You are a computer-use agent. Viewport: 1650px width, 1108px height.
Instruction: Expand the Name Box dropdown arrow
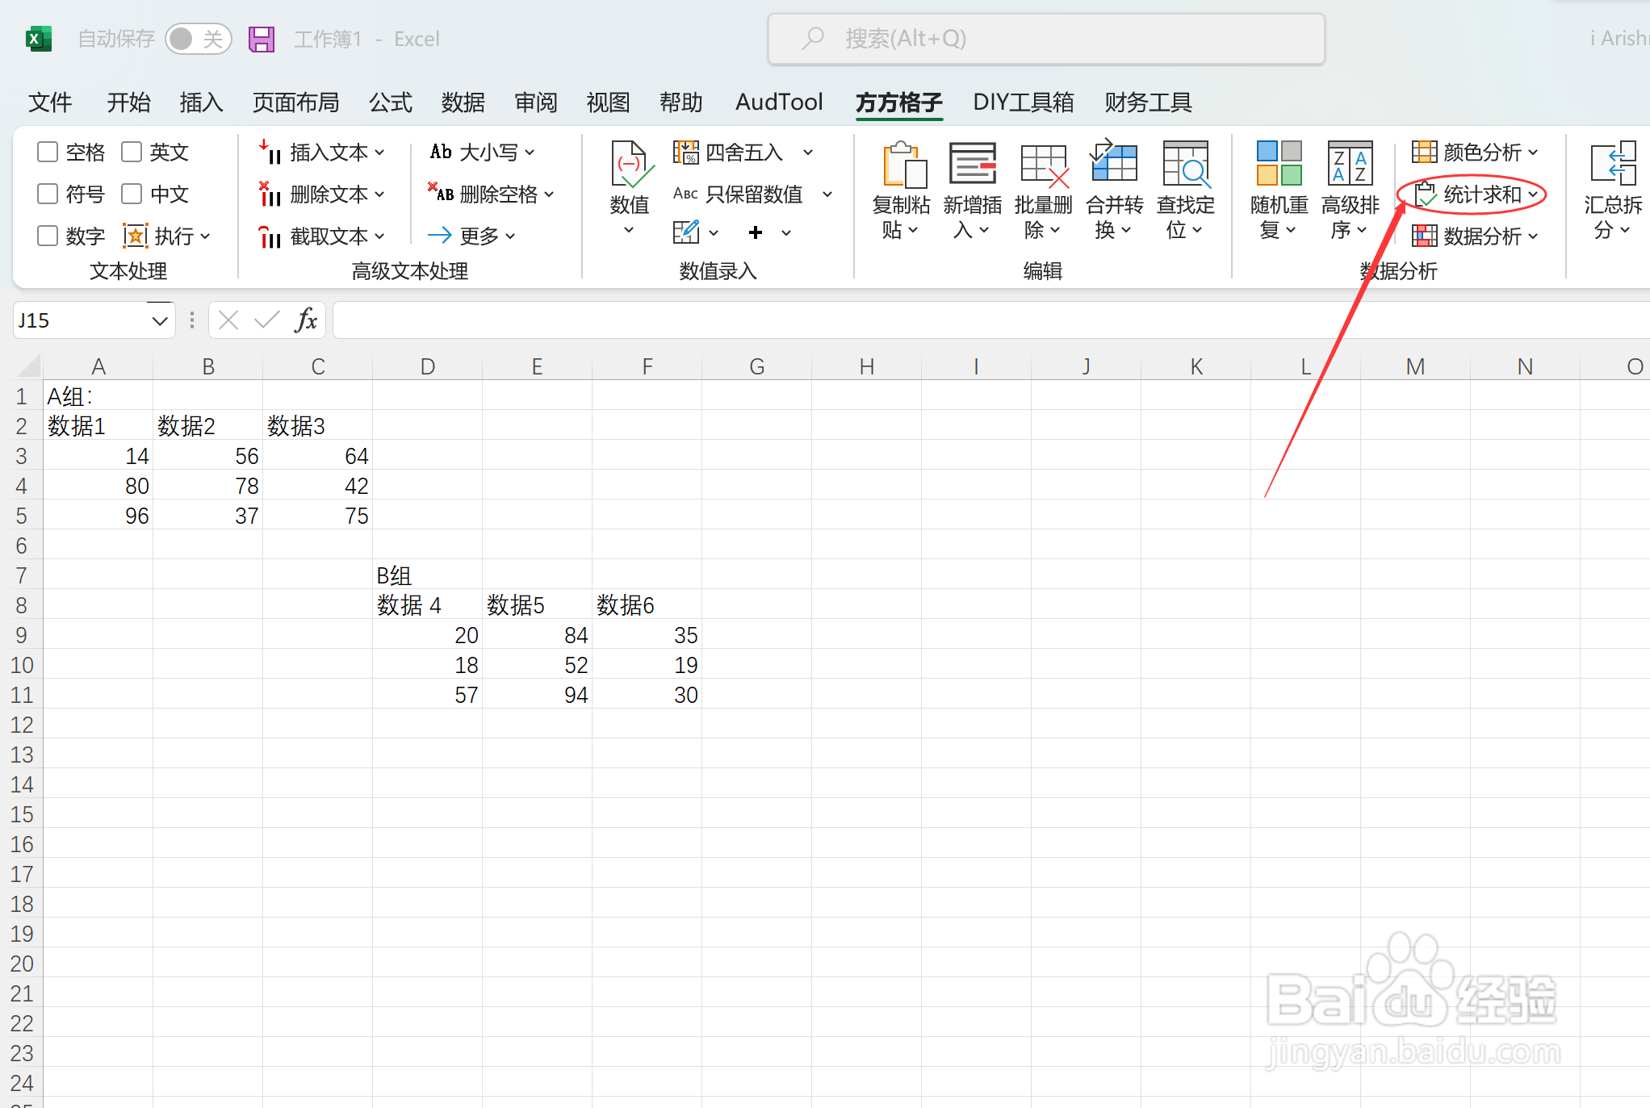pos(159,320)
